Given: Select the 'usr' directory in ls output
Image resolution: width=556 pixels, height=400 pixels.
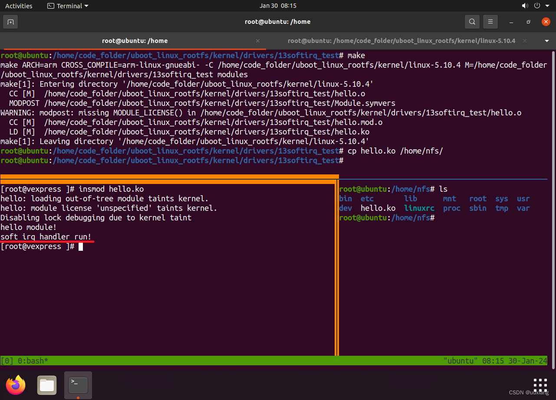Looking at the screenshot, I should (523, 198).
